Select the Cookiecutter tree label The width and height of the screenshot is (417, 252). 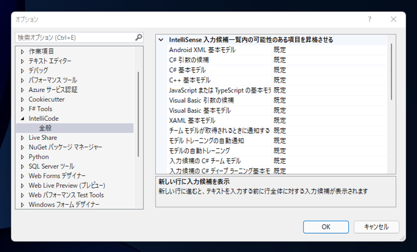point(47,99)
